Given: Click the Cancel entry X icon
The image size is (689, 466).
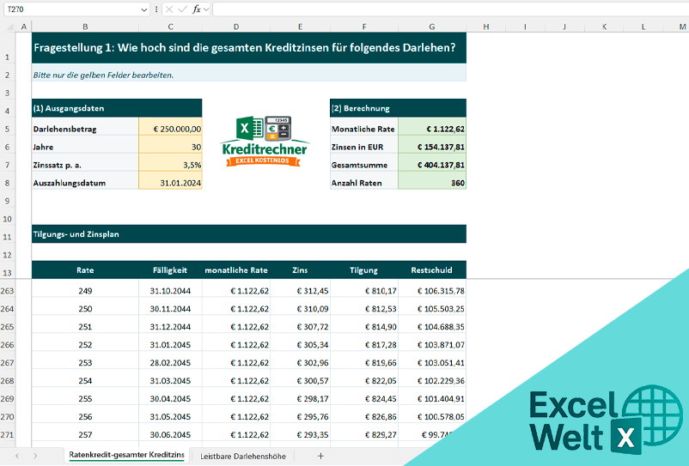Looking at the screenshot, I should click(169, 9).
